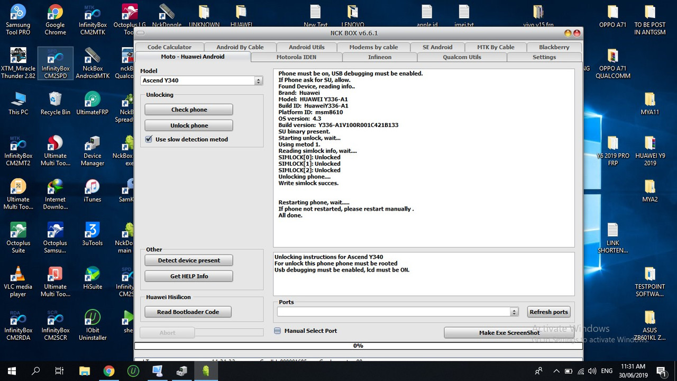Open 3uTools desktop shortcut
The height and width of the screenshot is (381, 677).
[x=93, y=234]
